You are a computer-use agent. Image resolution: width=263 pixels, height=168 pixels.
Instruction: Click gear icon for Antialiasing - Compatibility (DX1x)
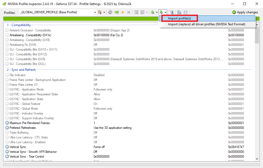click(x=7, y=35)
